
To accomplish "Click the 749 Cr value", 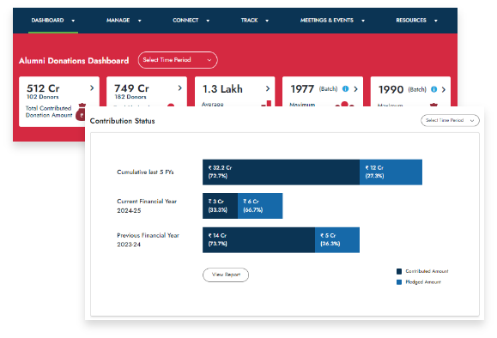I will tap(131, 88).
